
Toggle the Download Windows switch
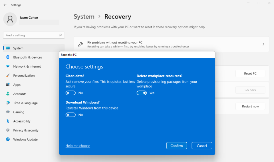click(x=70, y=115)
